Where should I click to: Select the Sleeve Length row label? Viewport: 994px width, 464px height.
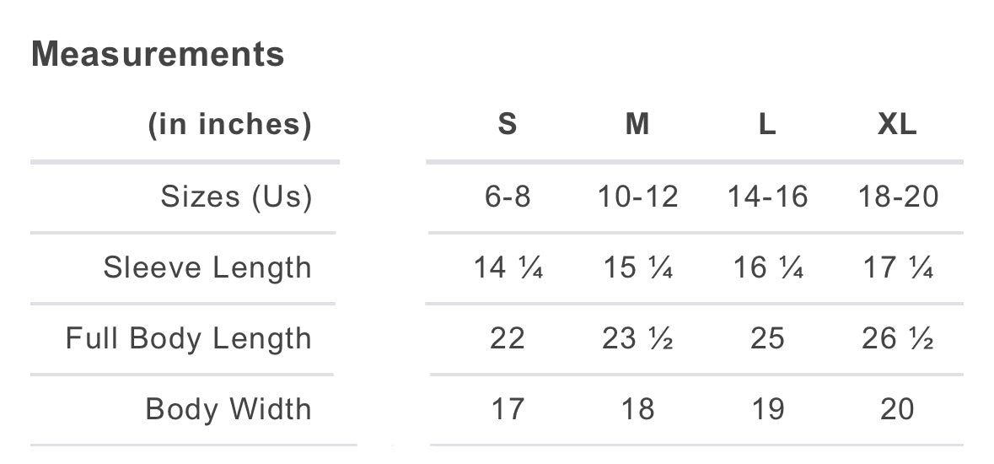click(207, 267)
